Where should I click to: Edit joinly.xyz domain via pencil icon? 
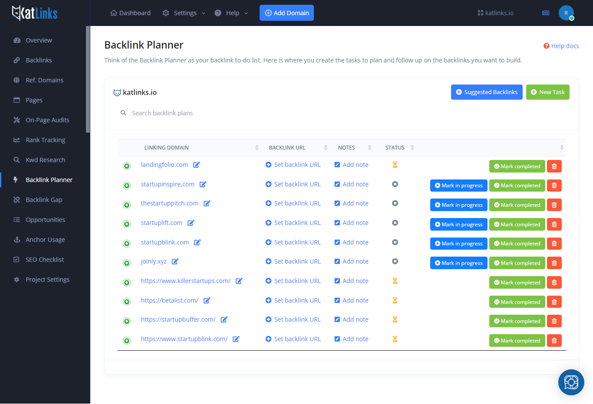(175, 261)
